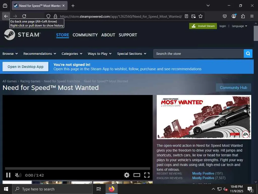Screen dimensions: 258x194
Task: Click inside Search the store field
Action: (x=199, y=54)
